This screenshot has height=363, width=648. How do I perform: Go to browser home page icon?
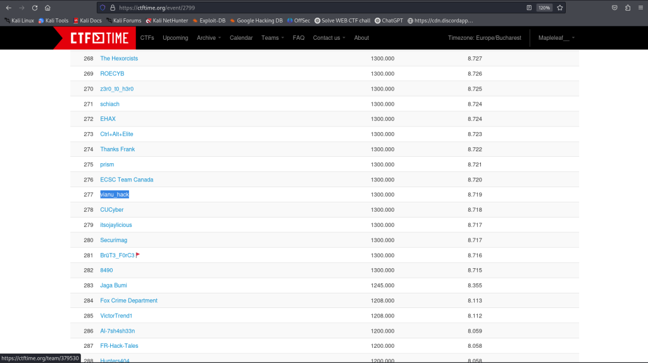pos(47,8)
